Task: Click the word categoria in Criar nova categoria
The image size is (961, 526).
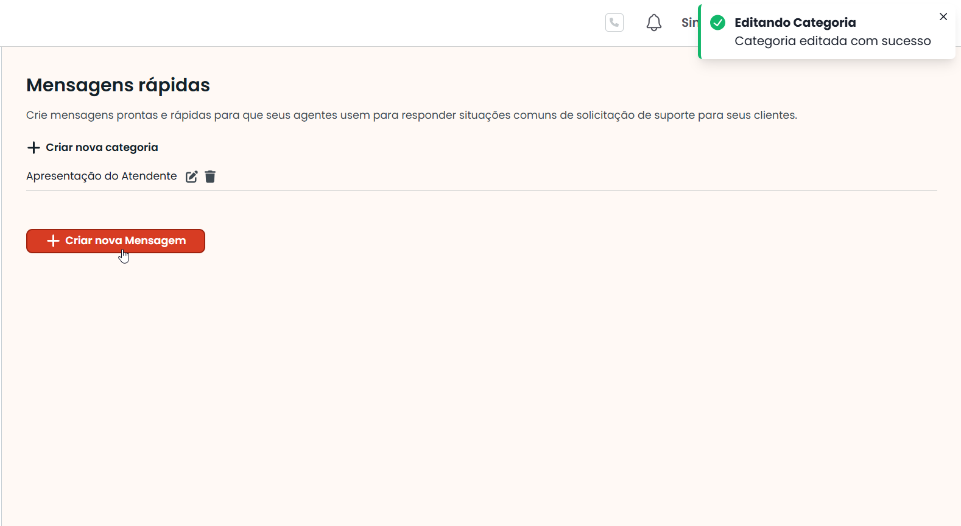Action: click(132, 147)
